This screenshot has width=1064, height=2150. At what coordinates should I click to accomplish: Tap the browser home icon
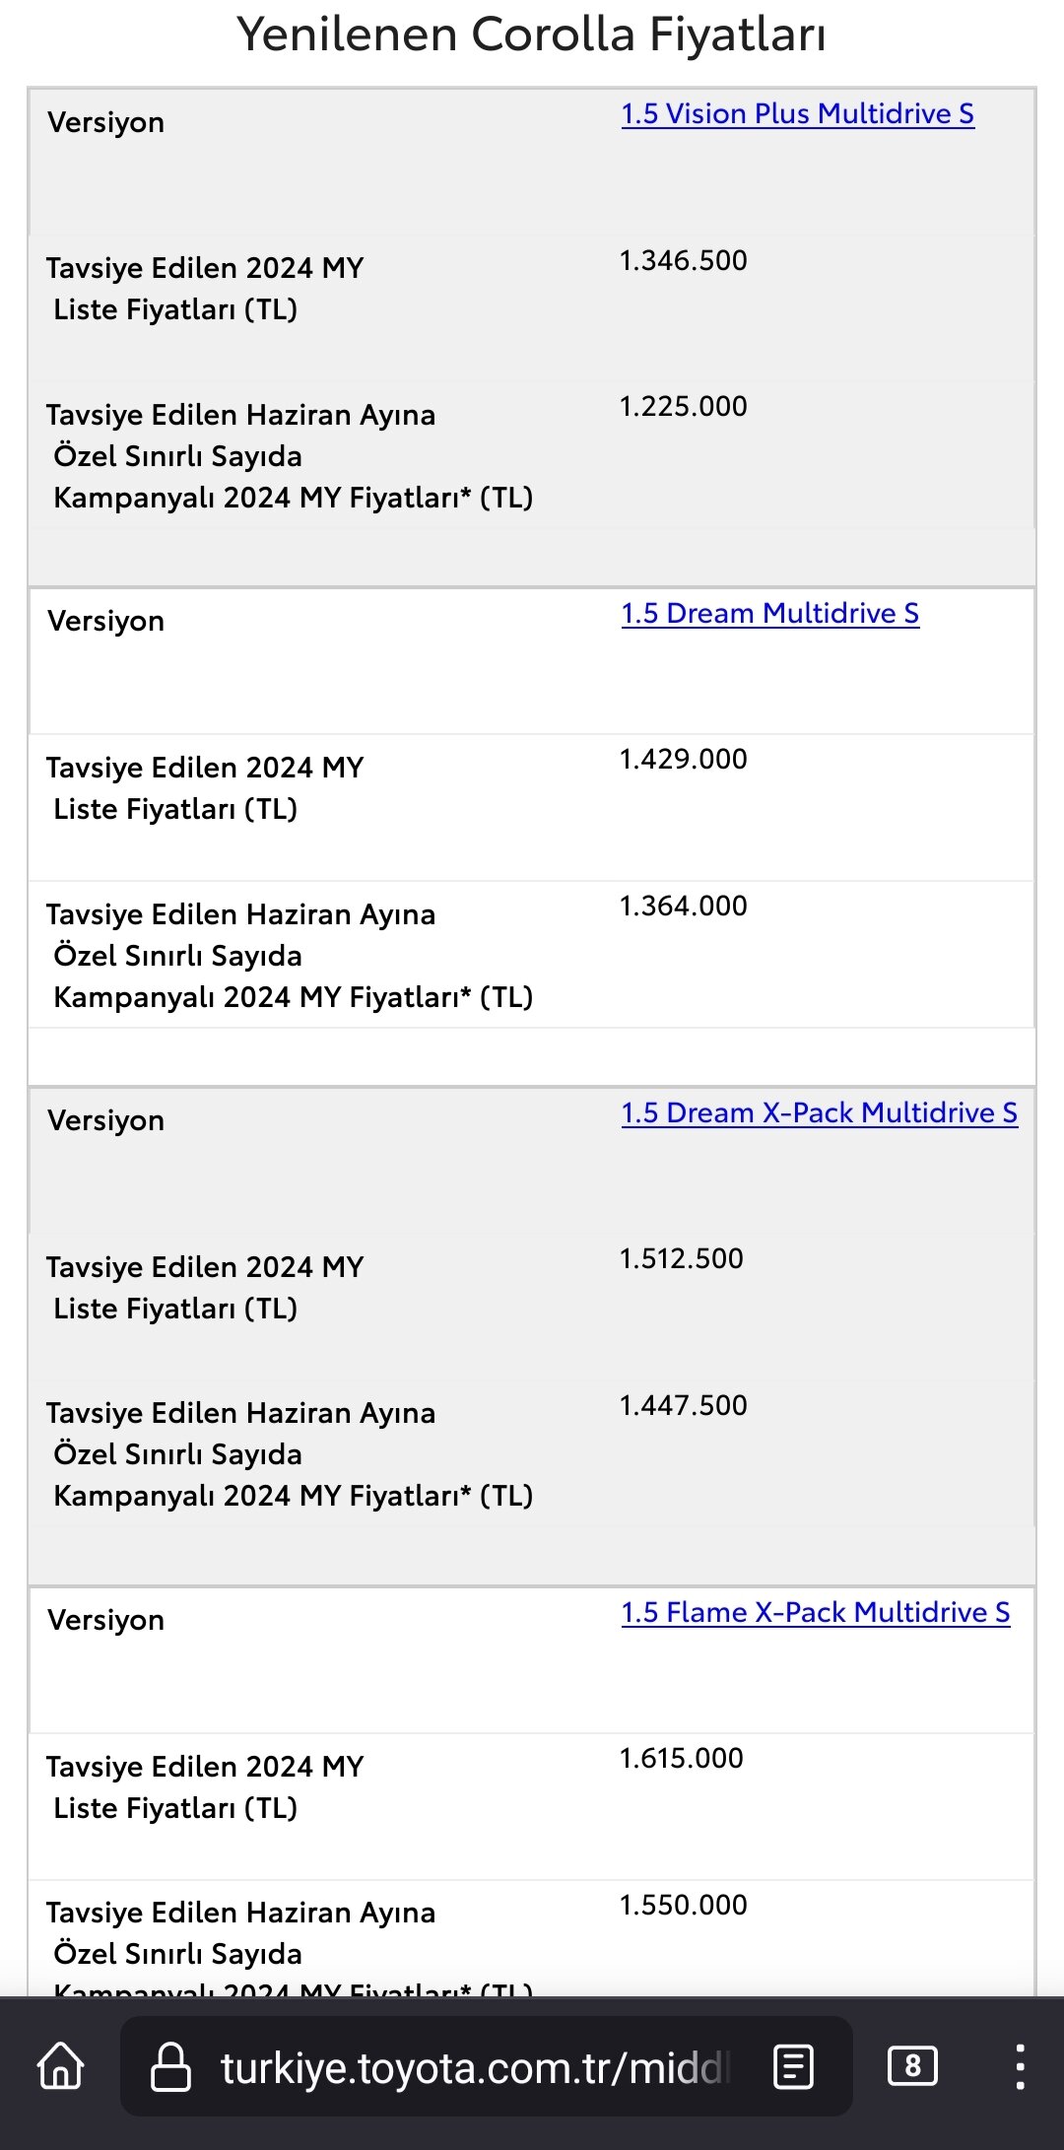[61, 2066]
